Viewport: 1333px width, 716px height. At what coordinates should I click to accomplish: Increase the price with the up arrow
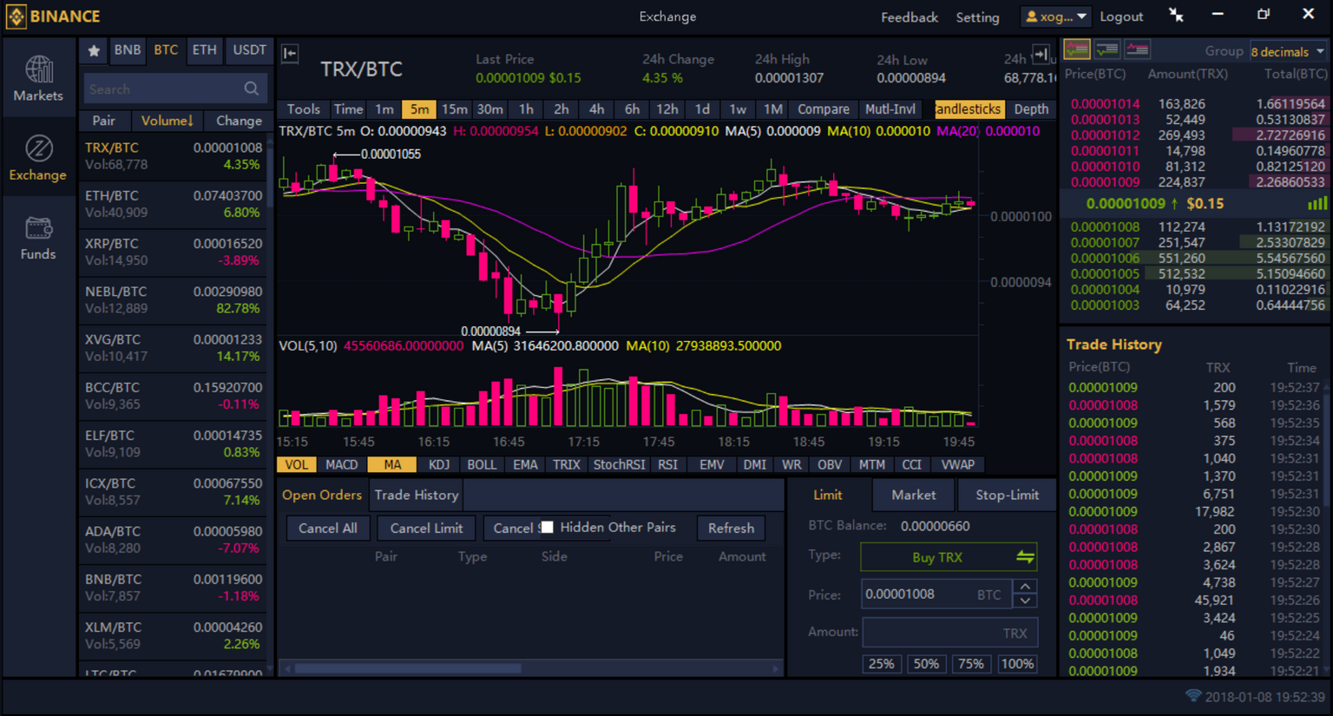pos(1025,587)
